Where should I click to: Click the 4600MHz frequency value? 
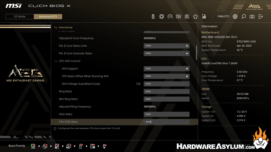coord(149,38)
